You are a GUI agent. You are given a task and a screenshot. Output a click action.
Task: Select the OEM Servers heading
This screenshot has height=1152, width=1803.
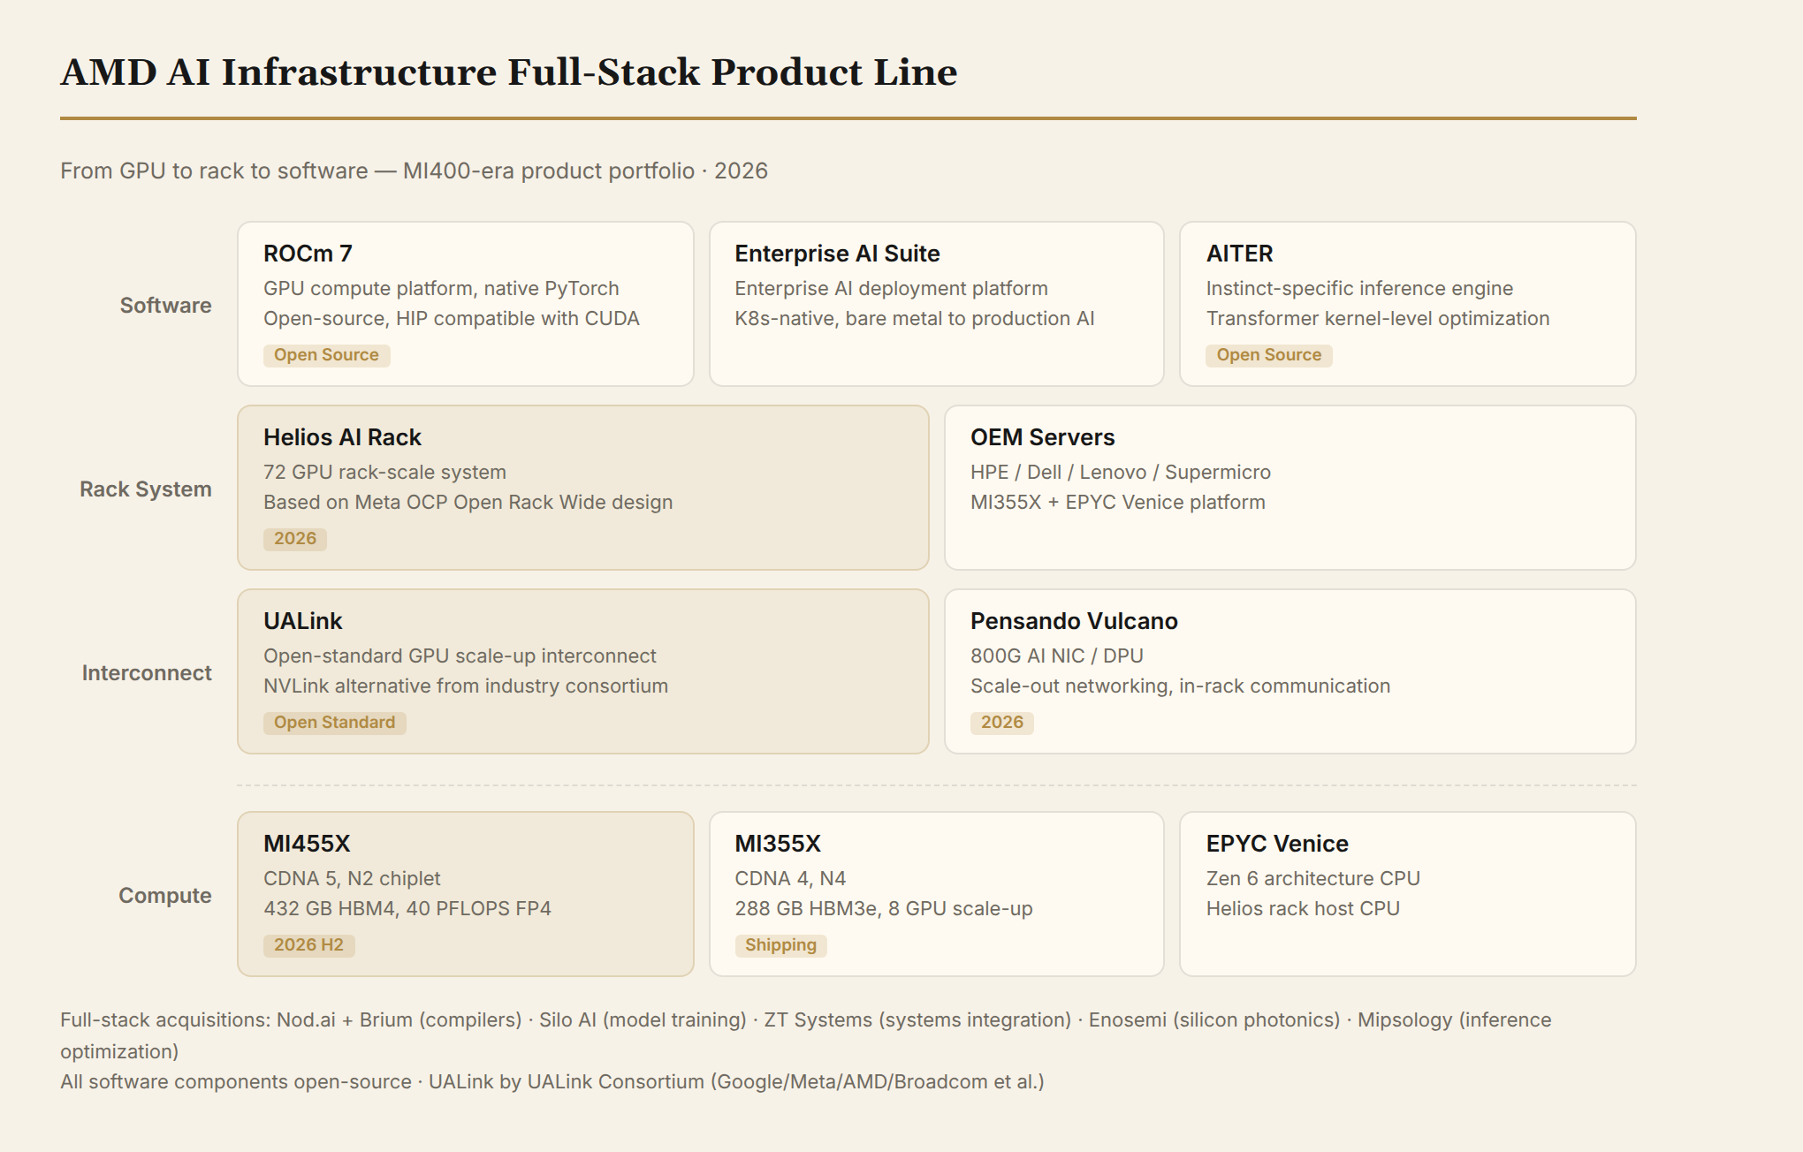point(1042,437)
